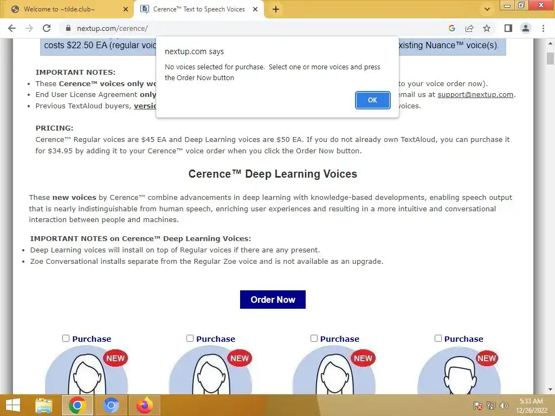555x416 pixels.
Task: Open the Chrome three-dot menu
Action: (x=543, y=28)
